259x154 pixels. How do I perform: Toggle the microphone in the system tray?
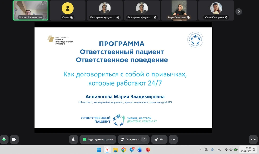click(x=212, y=150)
